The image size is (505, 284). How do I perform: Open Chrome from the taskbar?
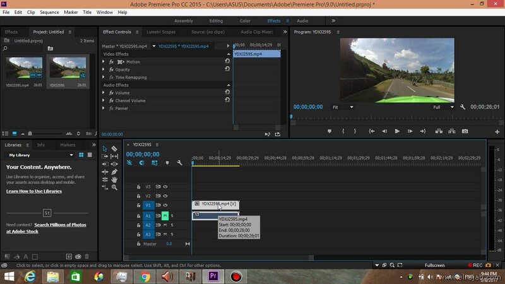click(145, 276)
